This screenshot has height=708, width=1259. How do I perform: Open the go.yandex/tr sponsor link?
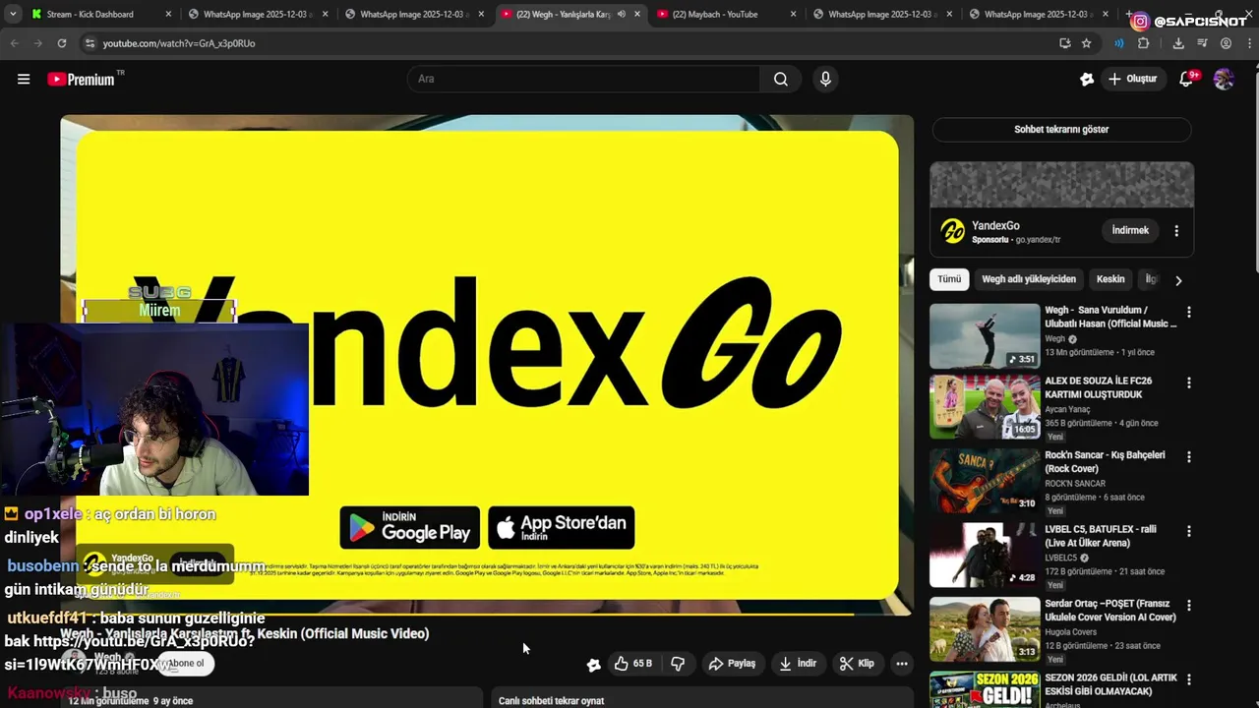(x=1038, y=239)
